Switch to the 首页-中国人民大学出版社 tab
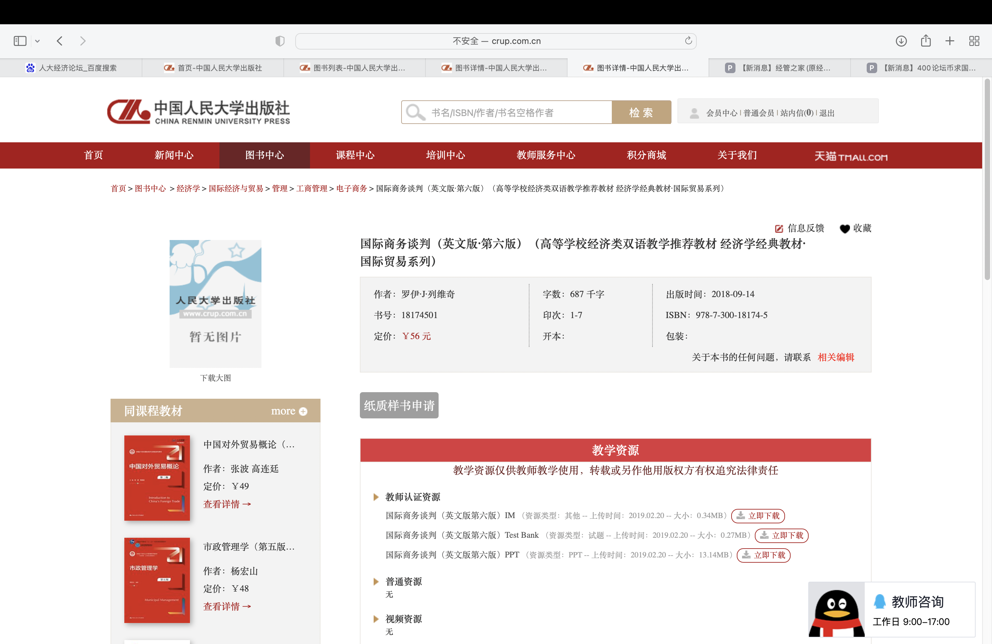The width and height of the screenshot is (992, 644). tap(213, 68)
